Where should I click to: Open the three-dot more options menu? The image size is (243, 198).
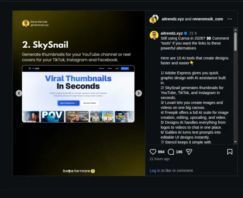[x=230, y=19]
